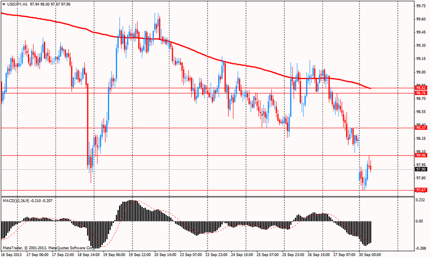Click the 97.90 current price label
This screenshot has width=430, height=258.
(421, 169)
